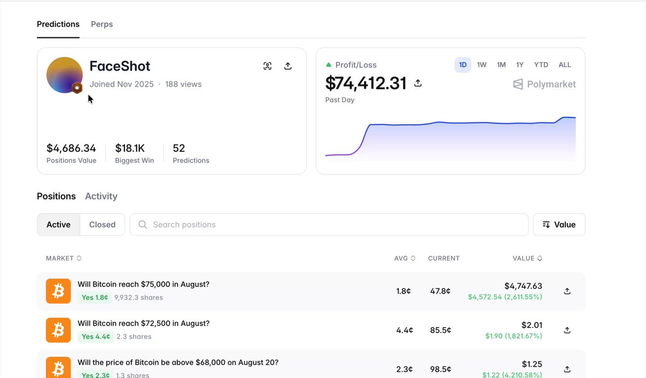
Task: Share the Bitcoin above $68,000 position
Action: [x=567, y=369]
